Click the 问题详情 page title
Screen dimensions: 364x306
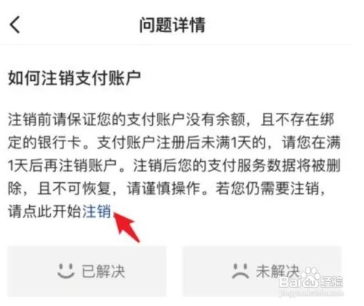point(172,25)
